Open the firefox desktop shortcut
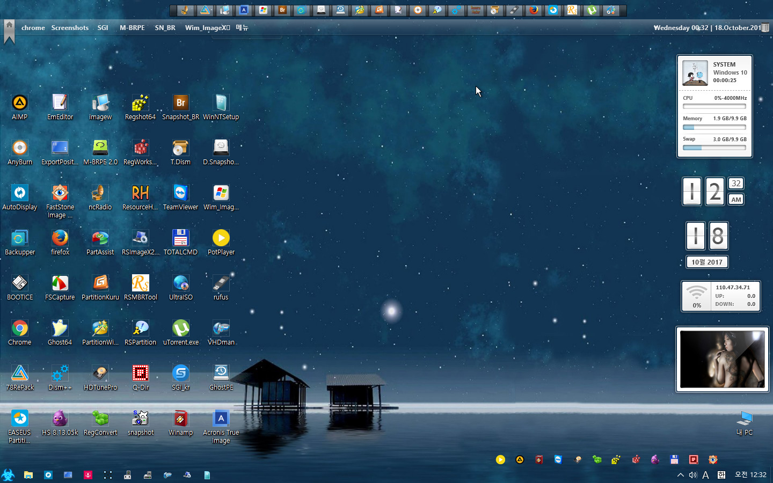Viewport: 773px width, 483px height. pyautogui.click(x=60, y=242)
